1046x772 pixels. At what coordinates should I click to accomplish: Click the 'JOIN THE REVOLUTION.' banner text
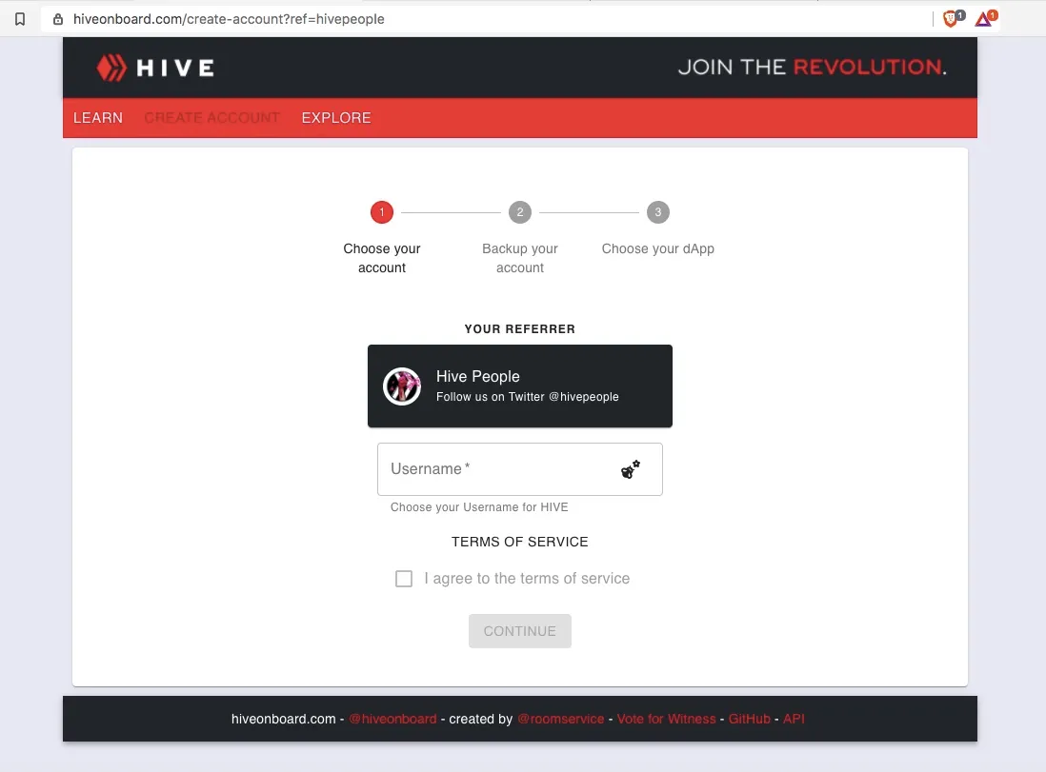coord(812,67)
